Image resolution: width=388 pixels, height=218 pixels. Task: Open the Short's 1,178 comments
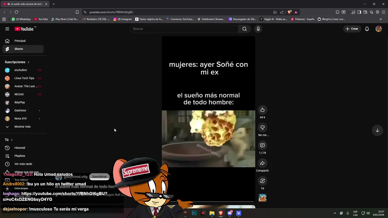coord(263,145)
